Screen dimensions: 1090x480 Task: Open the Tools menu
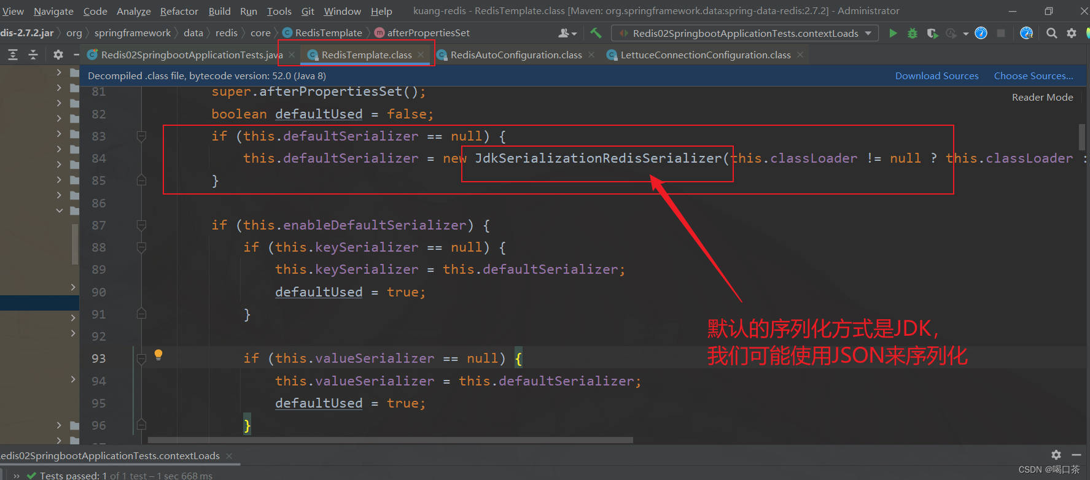(279, 11)
